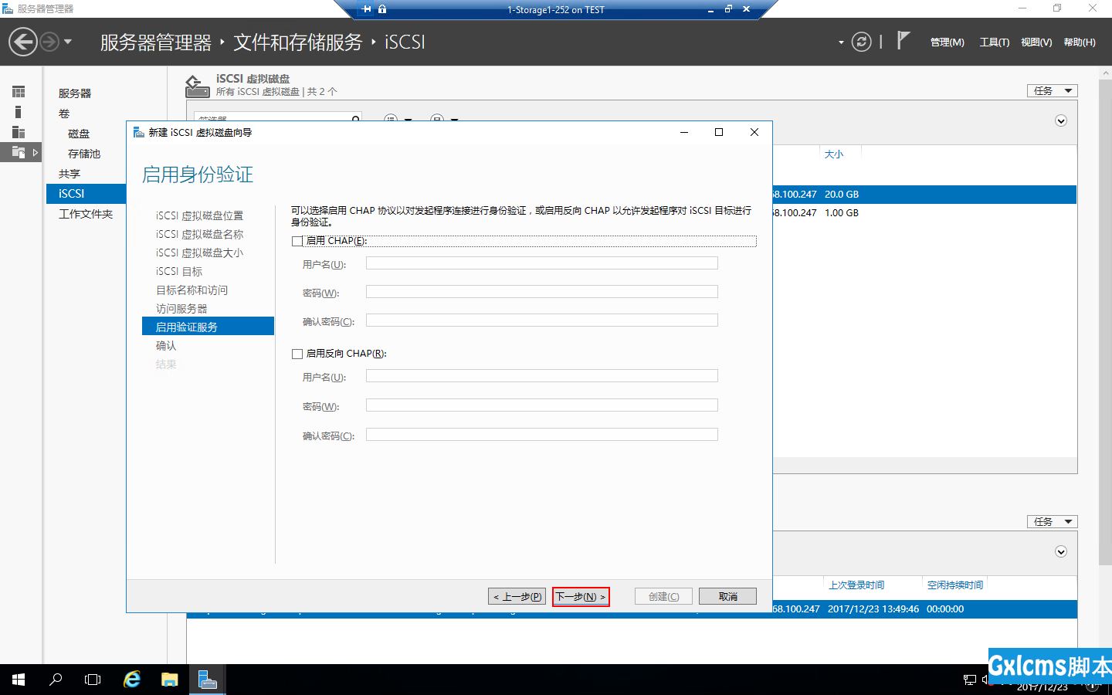Click the refresh icon in header
The height and width of the screenshot is (695, 1112).
(x=861, y=42)
